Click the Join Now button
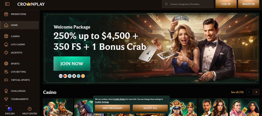 [72, 64]
